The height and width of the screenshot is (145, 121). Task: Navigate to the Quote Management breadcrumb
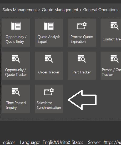60,10
